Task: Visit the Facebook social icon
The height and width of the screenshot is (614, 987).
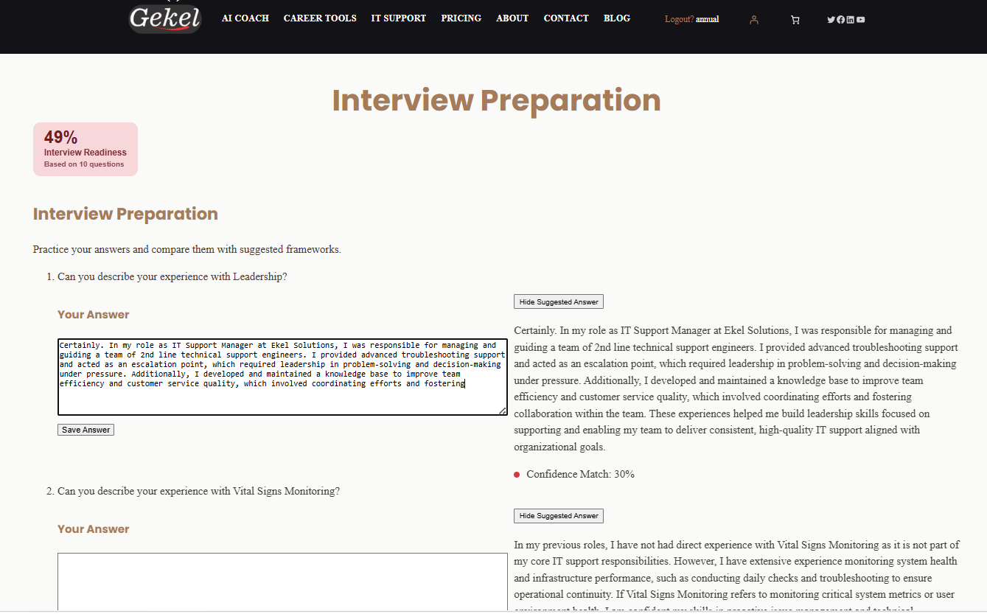Action: 841,20
